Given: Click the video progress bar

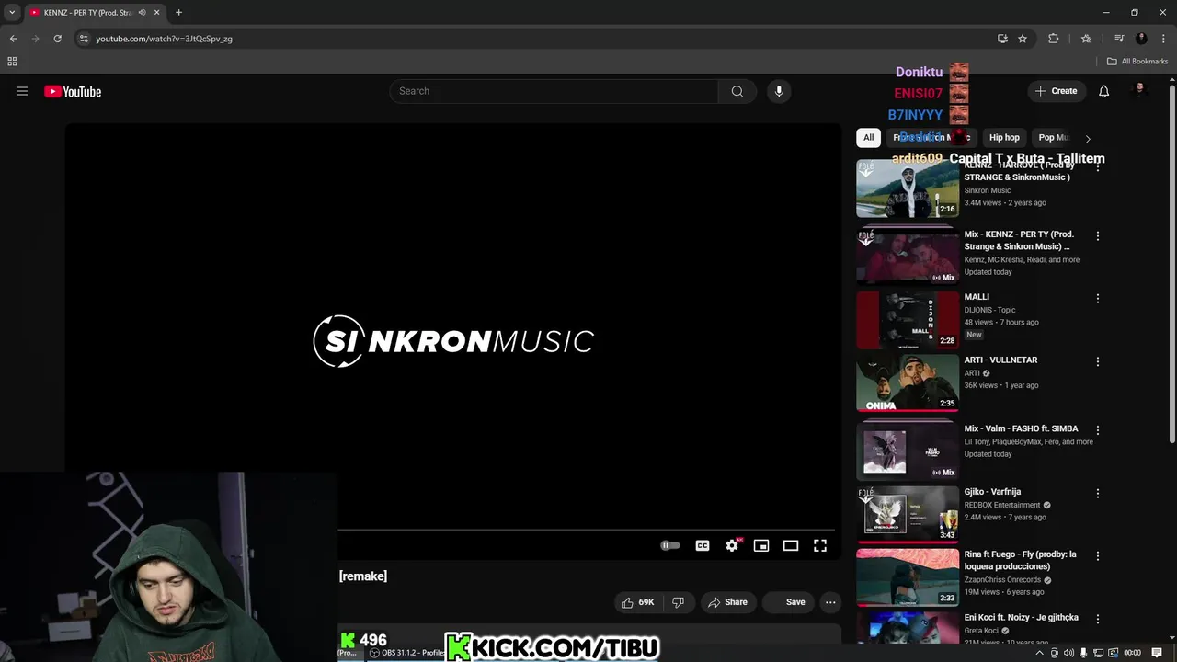Looking at the screenshot, I should (587, 530).
